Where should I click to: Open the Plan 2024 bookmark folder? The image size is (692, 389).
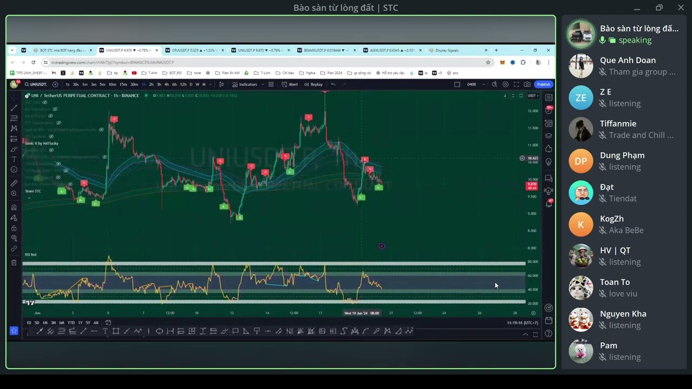(331, 73)
